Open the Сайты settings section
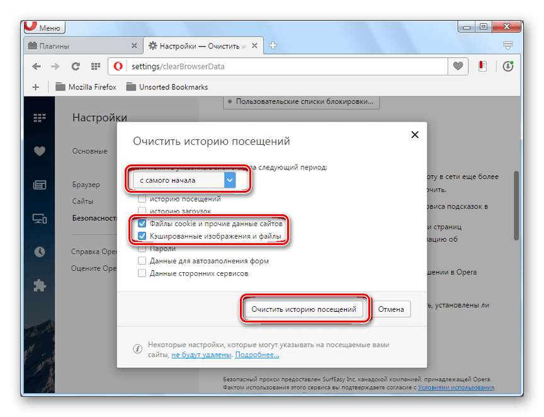The height and width of the screenshot is (417, 544). [x=82, y=202]
